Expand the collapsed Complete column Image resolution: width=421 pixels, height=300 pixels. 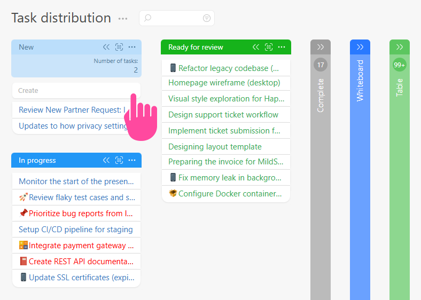321,47
